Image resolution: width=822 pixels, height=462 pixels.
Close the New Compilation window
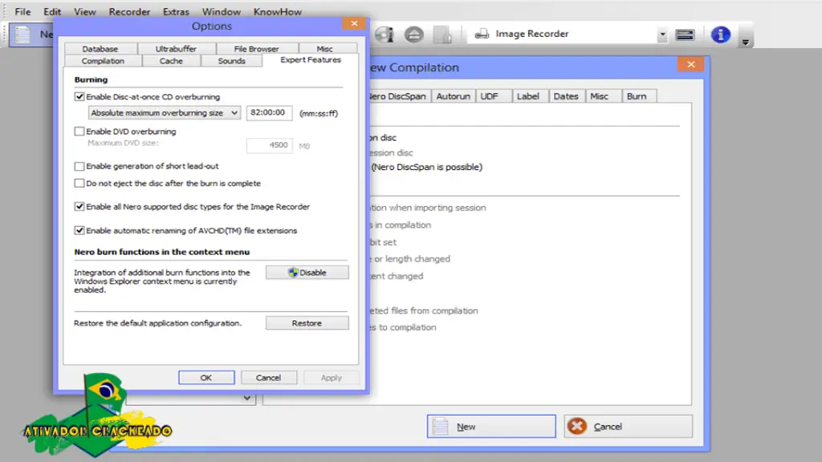pos(691,64)
